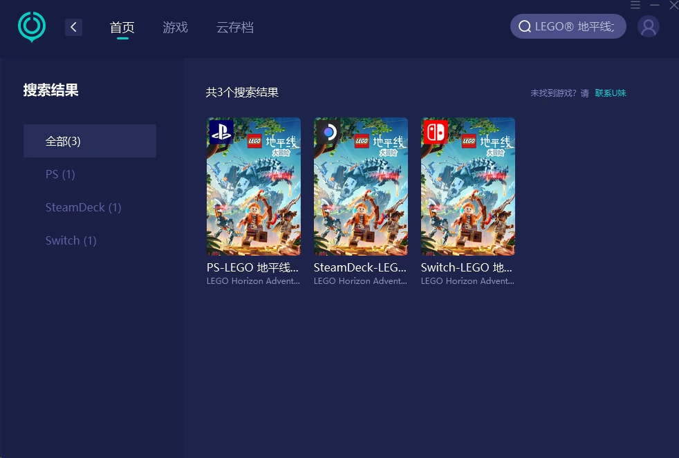
Task: Click the teal app logo icon
Action: 32,27
